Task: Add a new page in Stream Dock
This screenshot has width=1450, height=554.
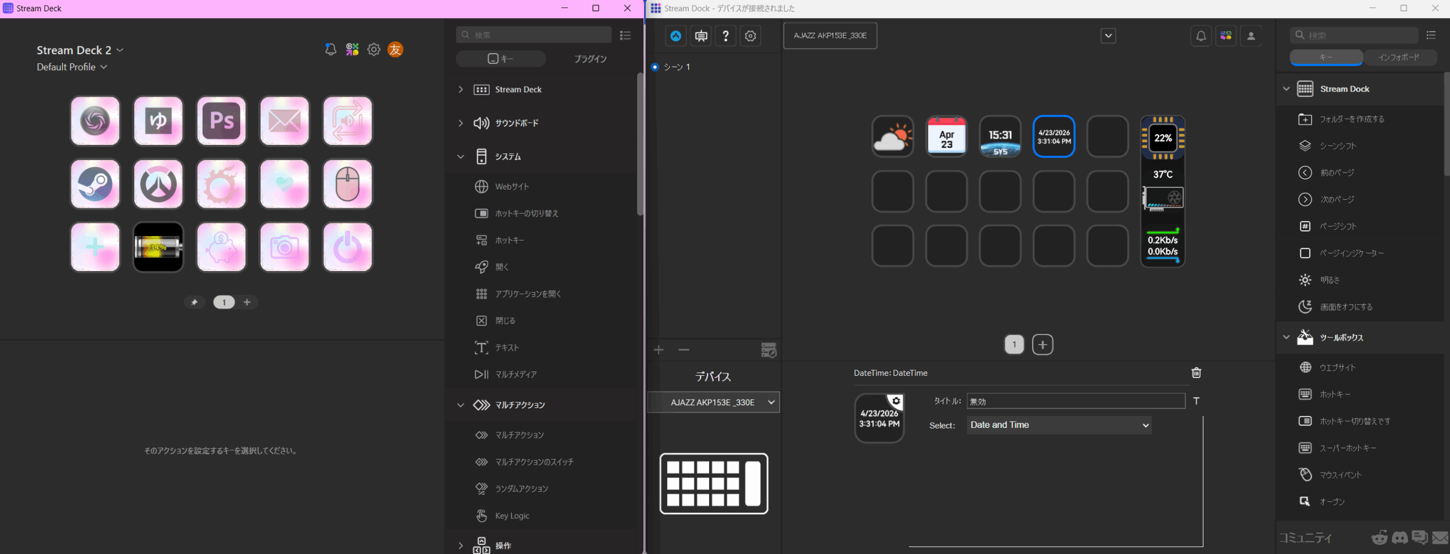Action: point(1042,344)
